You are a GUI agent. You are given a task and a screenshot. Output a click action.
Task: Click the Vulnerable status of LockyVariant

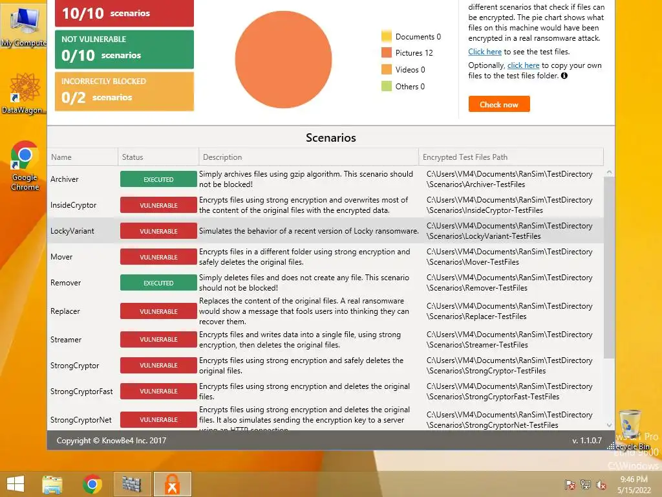coord(158,231)
